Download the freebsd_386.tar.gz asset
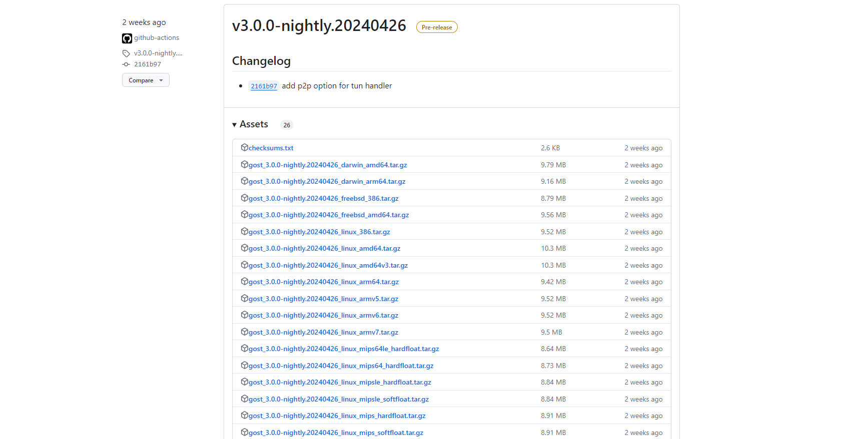The image size is (866, 439). [x=324, y=198]
